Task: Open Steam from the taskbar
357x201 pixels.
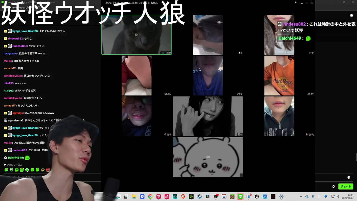Action: tap(199, 197)
